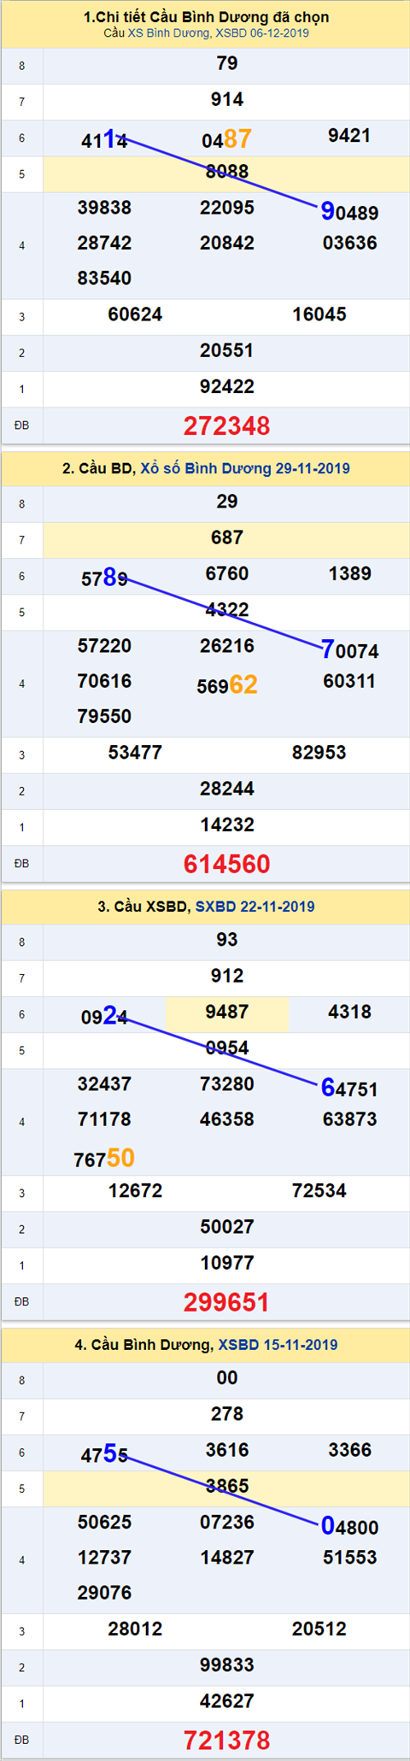Image resolution: width=410 pixels, height=1761 pixels.
Task: Select special prize number 272348
Action: [227, 426]
